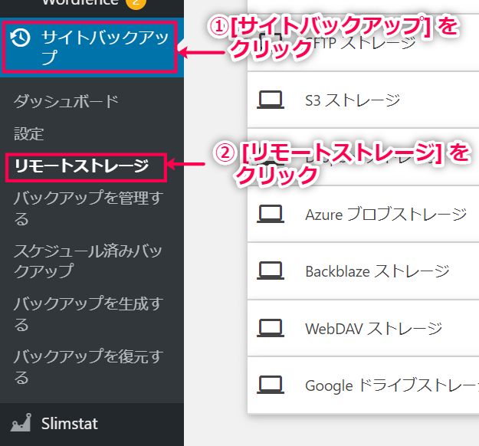Select the WebDAV ストレージ text label
The image size is (479, 446).
coord(373,328)
